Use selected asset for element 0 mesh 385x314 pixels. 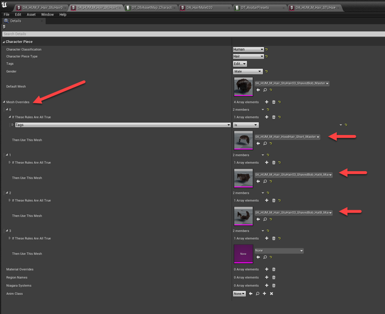tap(258, 143)
